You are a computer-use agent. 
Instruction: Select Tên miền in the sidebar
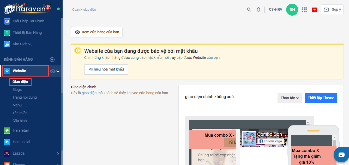20,113
